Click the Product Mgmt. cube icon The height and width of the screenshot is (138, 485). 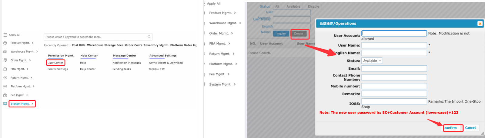tap(5, 43)
